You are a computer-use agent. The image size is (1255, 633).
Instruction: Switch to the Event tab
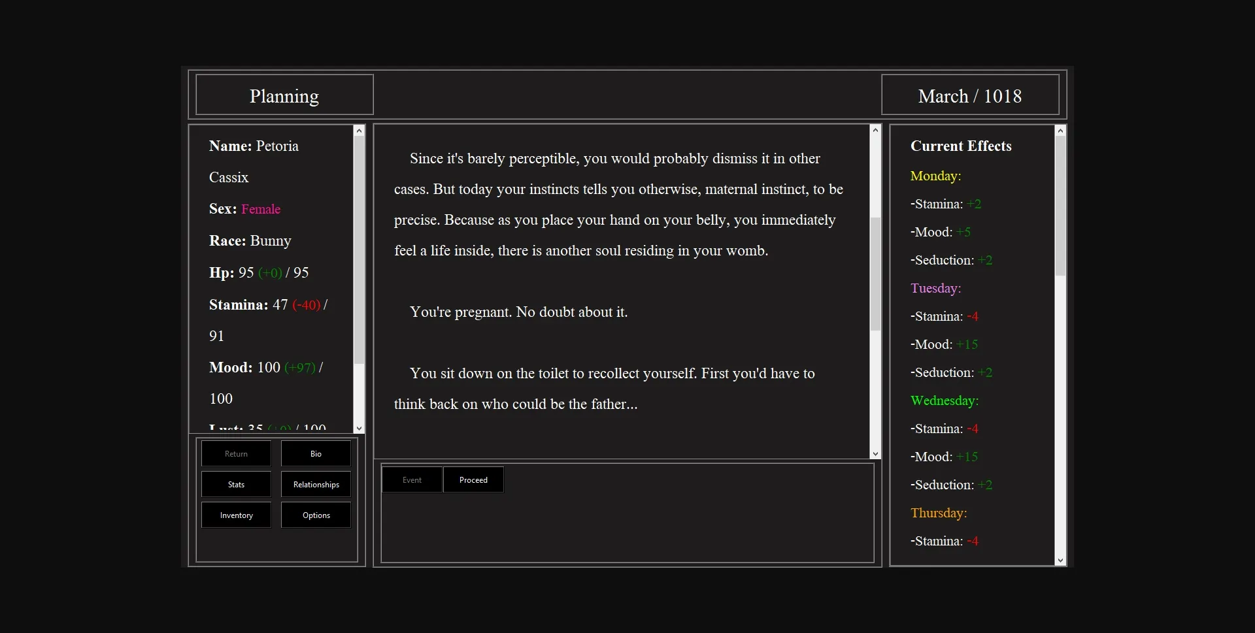(x=412, y=479)
